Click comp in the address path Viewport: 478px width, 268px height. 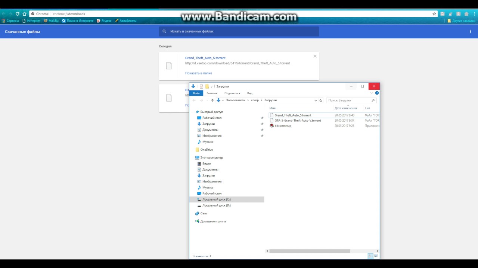click(x=255, y=100)
